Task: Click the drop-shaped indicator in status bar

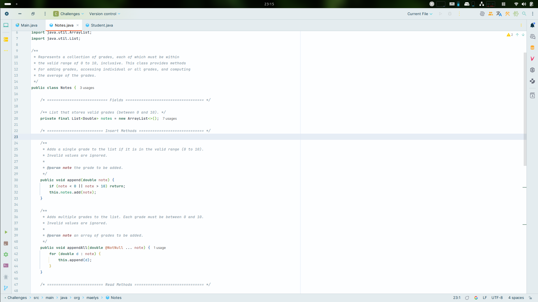Action: pos(467,298)
